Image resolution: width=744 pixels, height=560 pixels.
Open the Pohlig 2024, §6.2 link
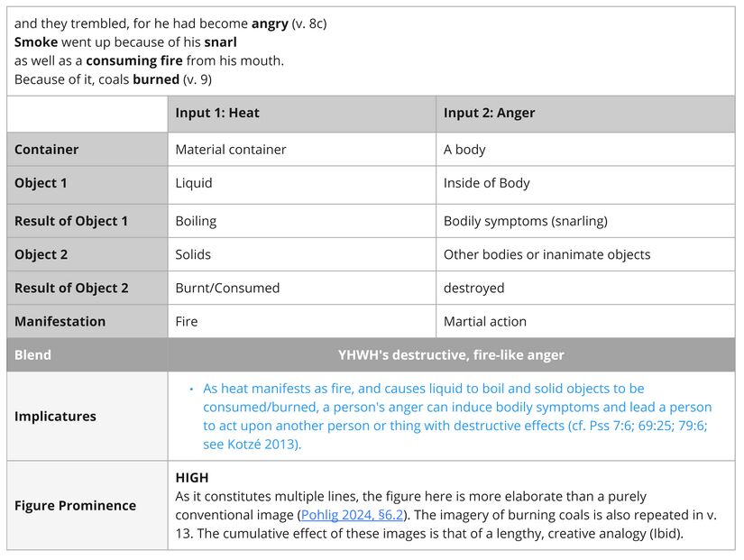click(352, 515)
